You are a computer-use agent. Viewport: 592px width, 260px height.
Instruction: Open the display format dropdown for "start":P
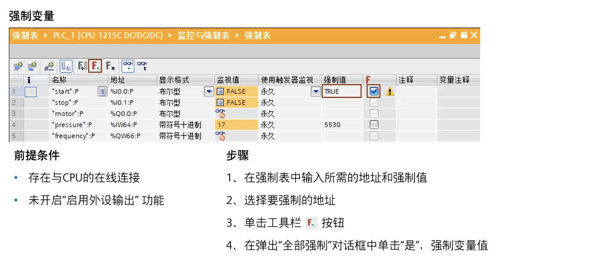[209, 92]
